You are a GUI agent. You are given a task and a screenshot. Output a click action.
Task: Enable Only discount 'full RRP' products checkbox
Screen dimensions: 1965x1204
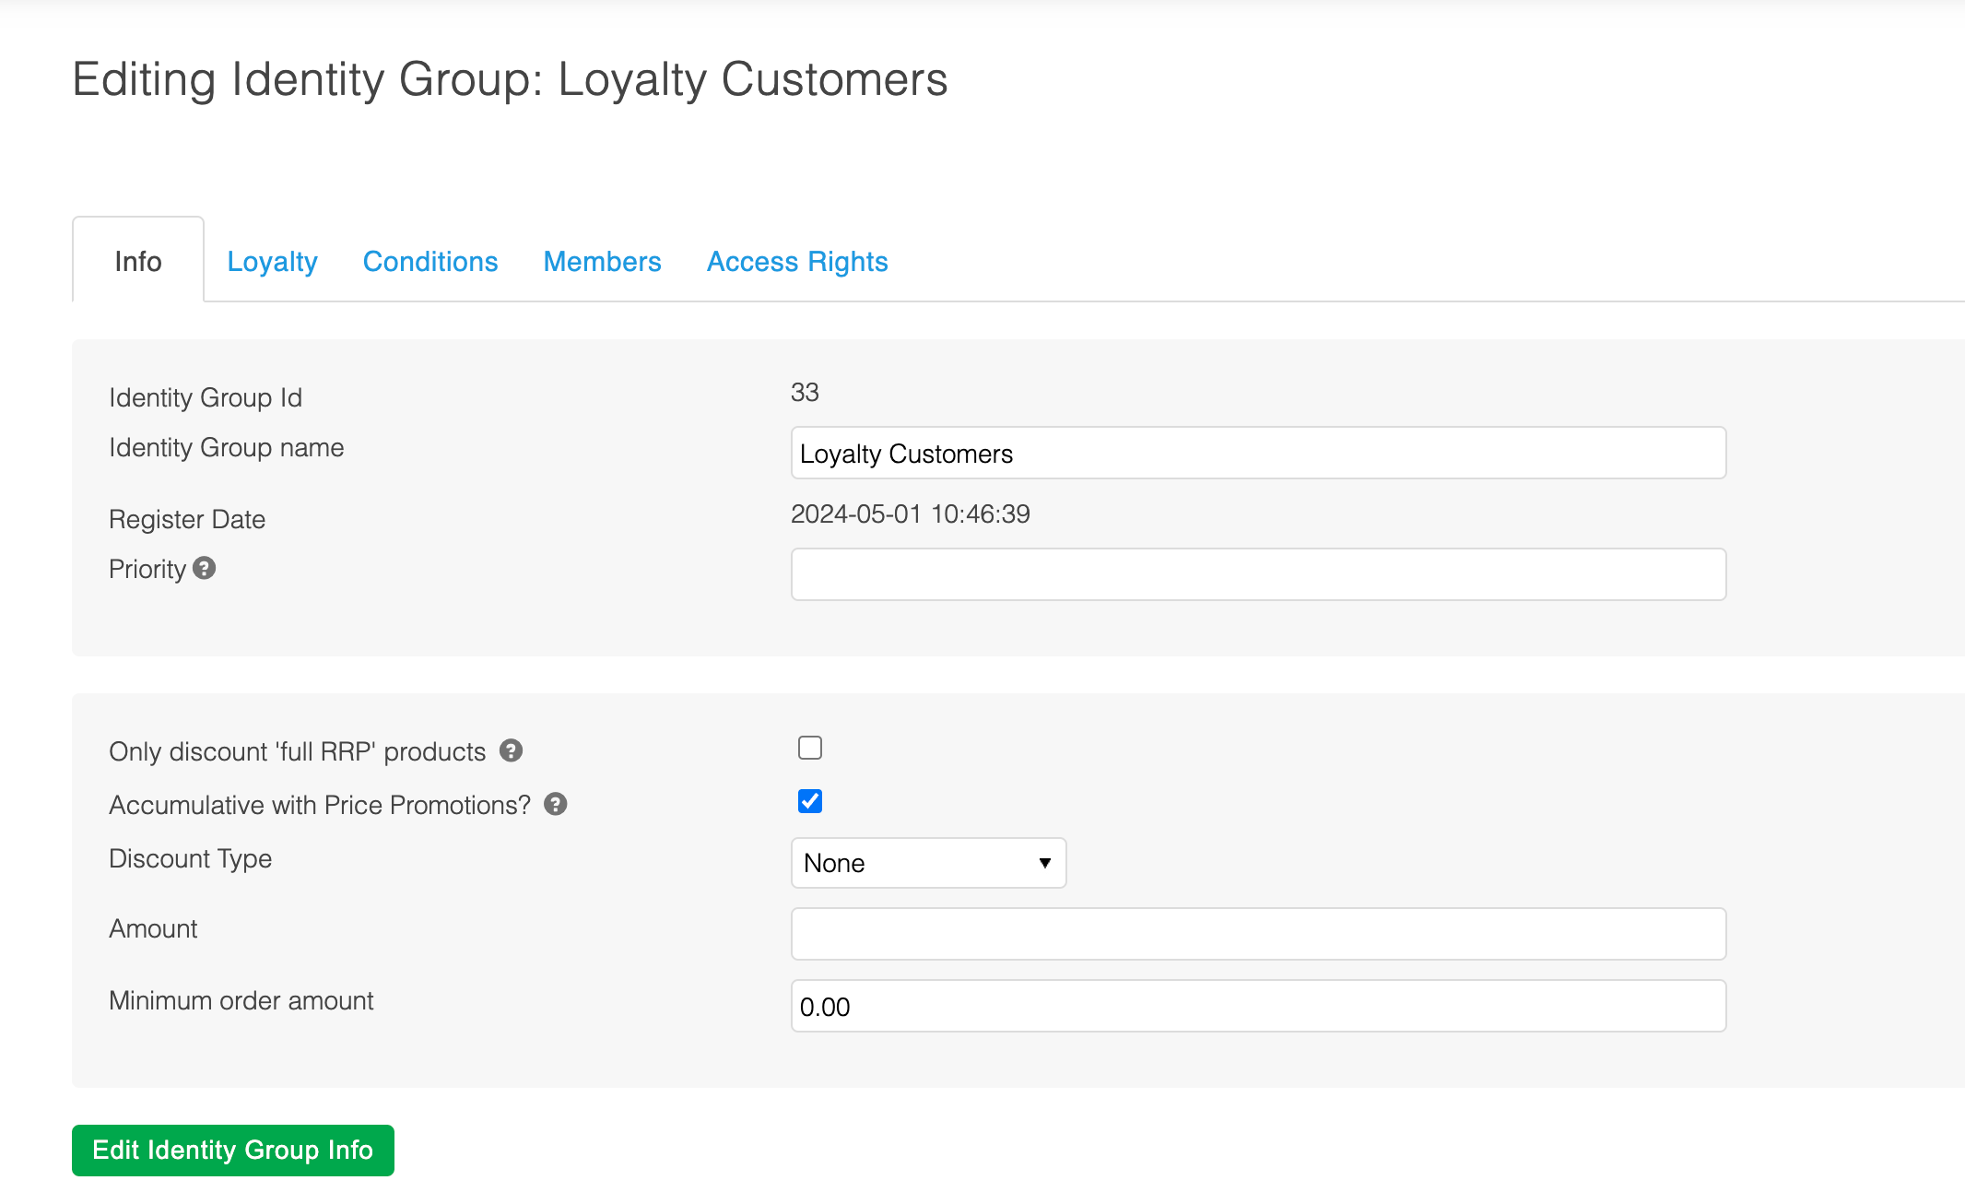point(809,748)
